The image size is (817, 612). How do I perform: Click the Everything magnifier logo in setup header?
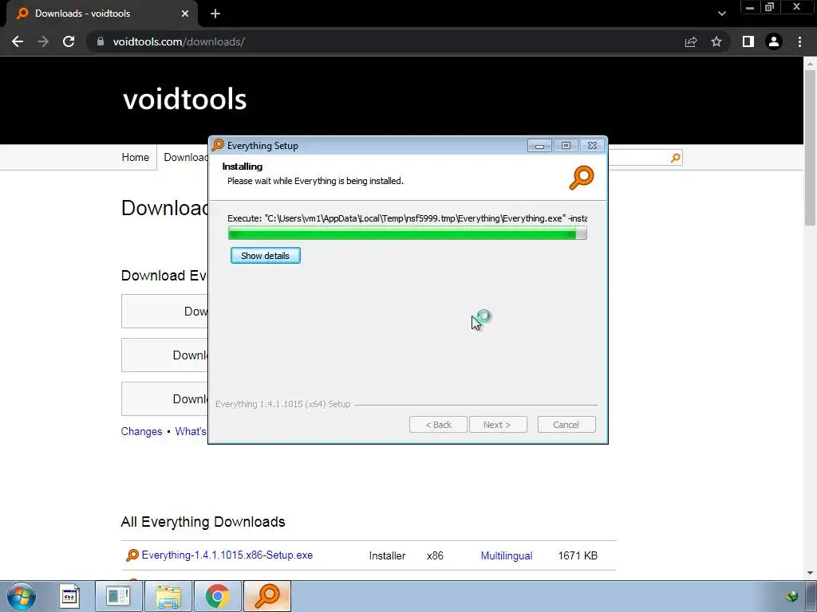click(582, 178)
